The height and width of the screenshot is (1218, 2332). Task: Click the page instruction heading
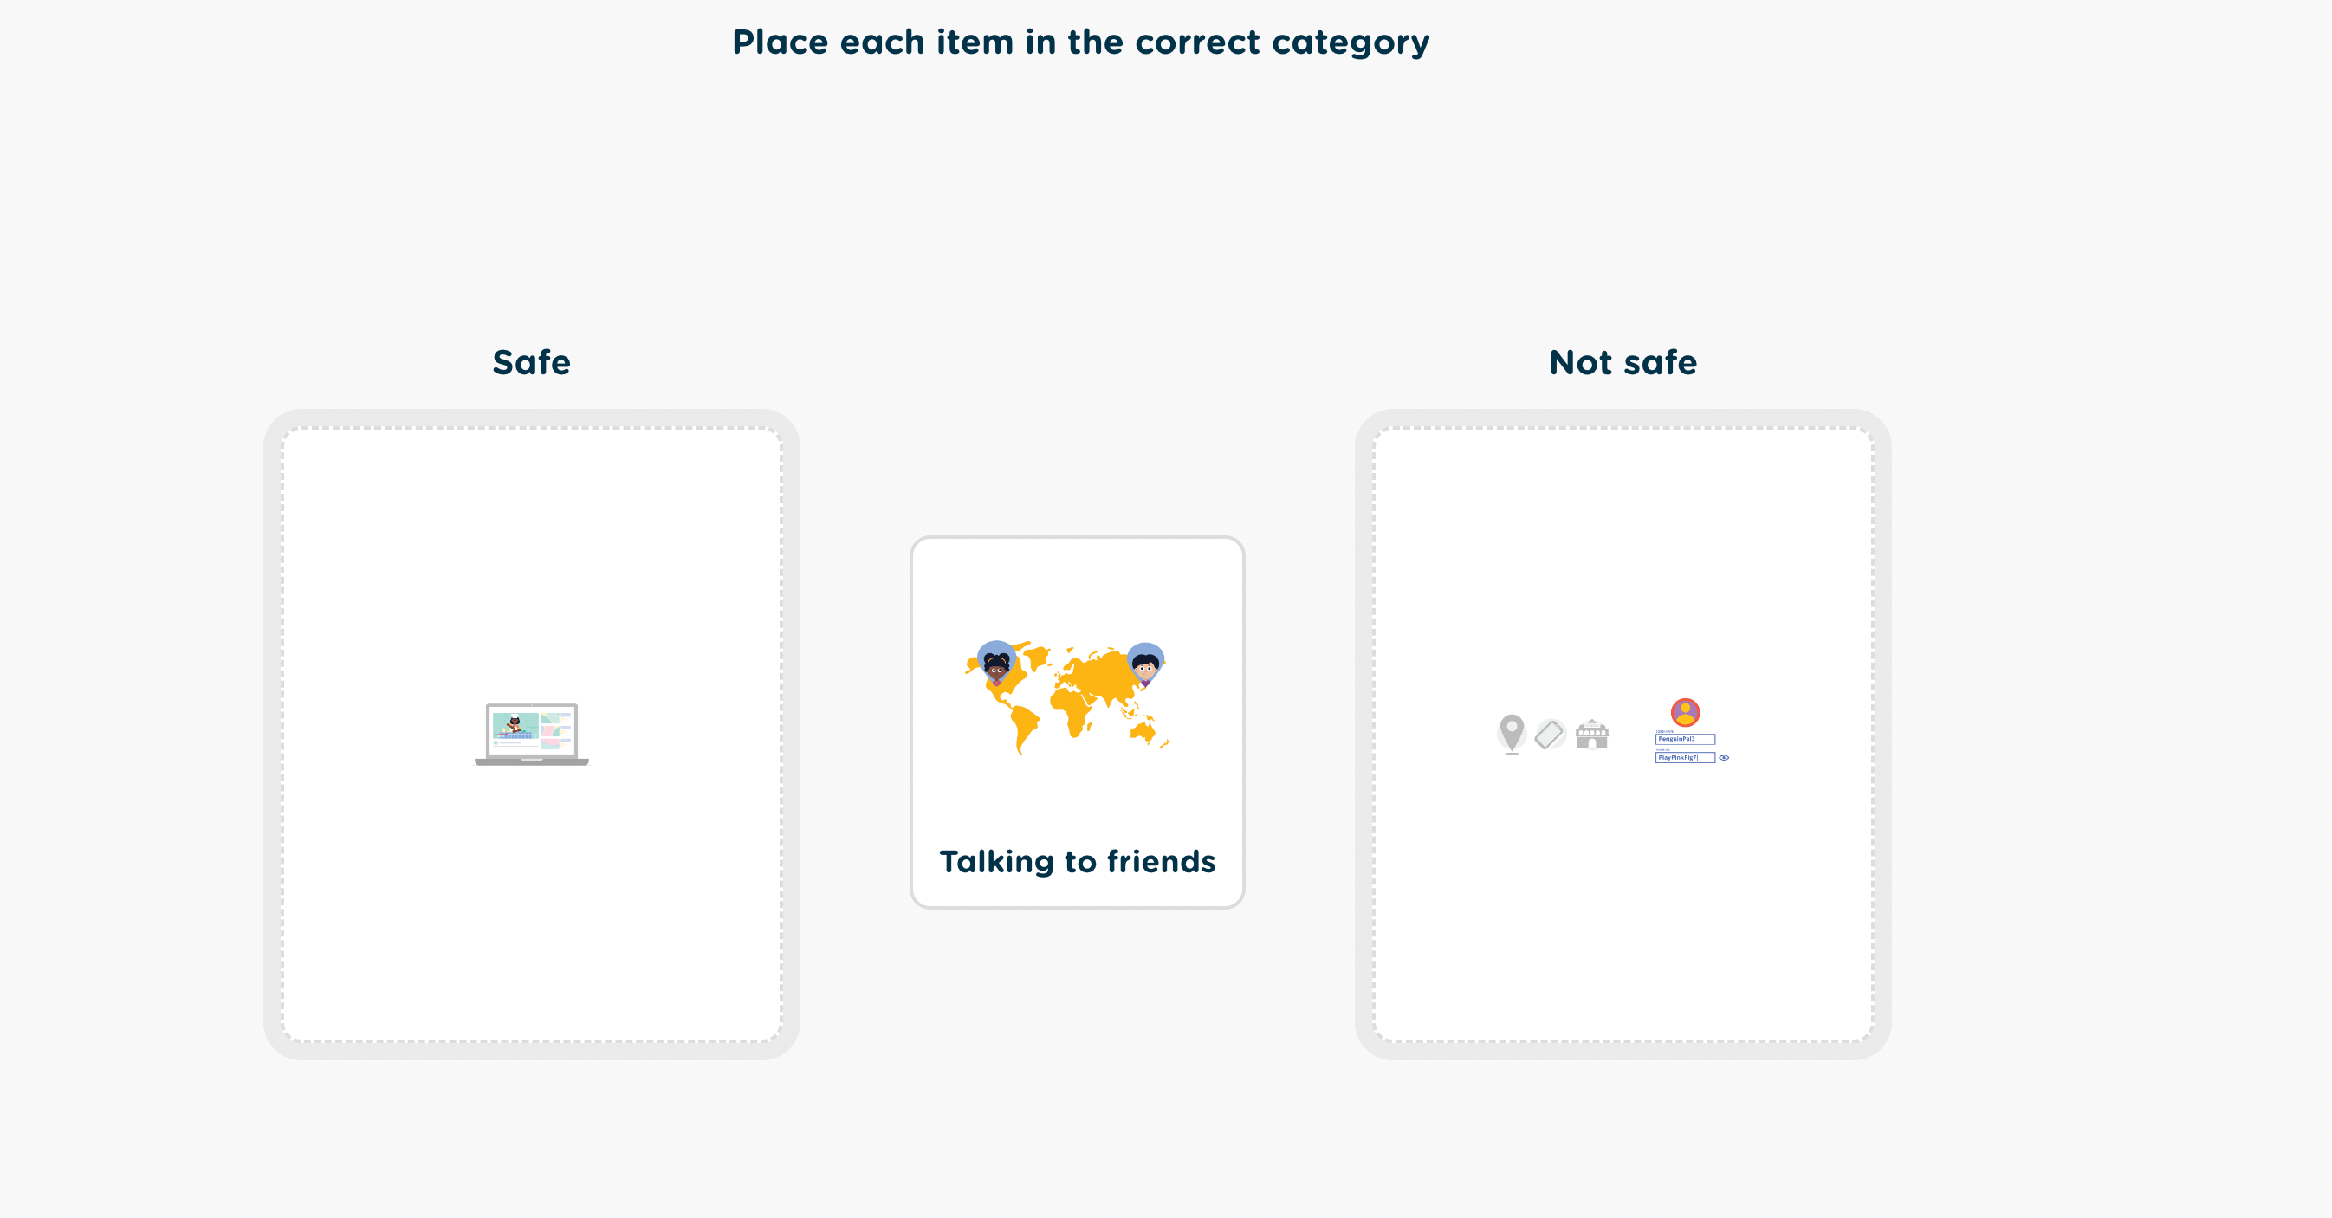(x=1081, y=42)
